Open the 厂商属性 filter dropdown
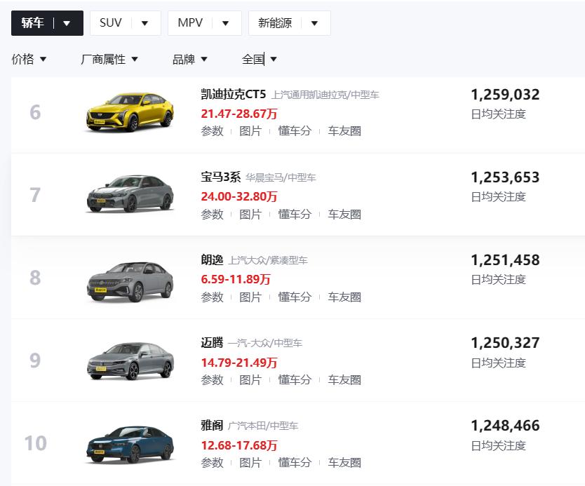This screenshot has height=486, width=585. [x=109, y=59]
